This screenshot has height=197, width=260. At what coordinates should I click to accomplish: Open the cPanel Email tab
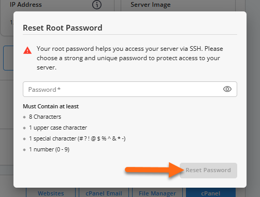[x=104, y=193]
